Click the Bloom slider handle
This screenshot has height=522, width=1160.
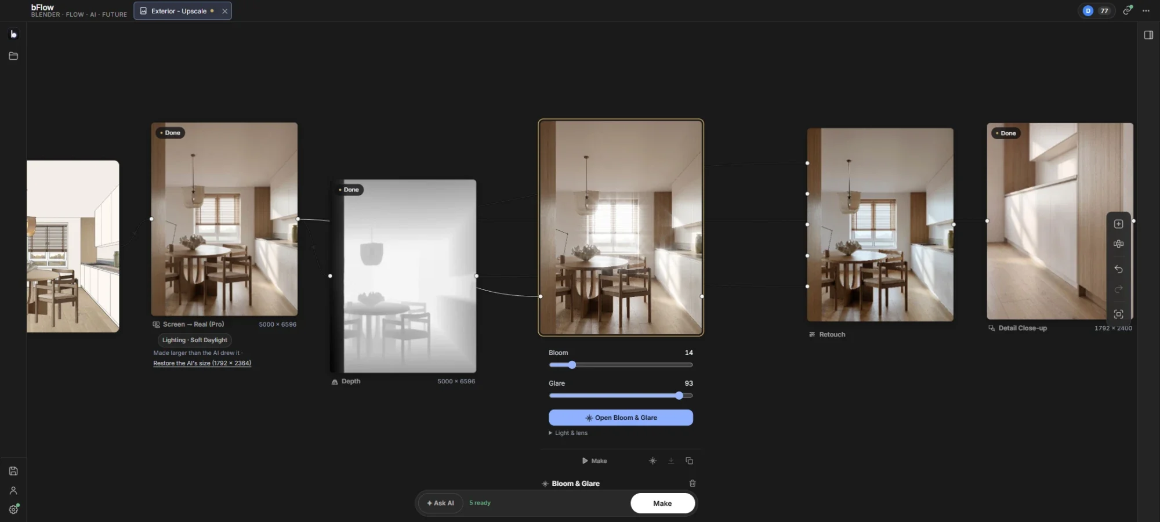tap(572, 365)
